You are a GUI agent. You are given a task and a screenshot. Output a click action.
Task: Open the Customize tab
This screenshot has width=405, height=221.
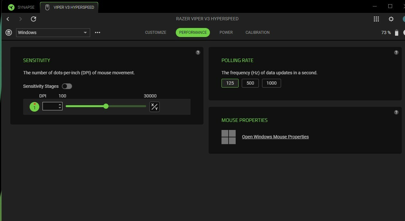click(x=155, y=32)
